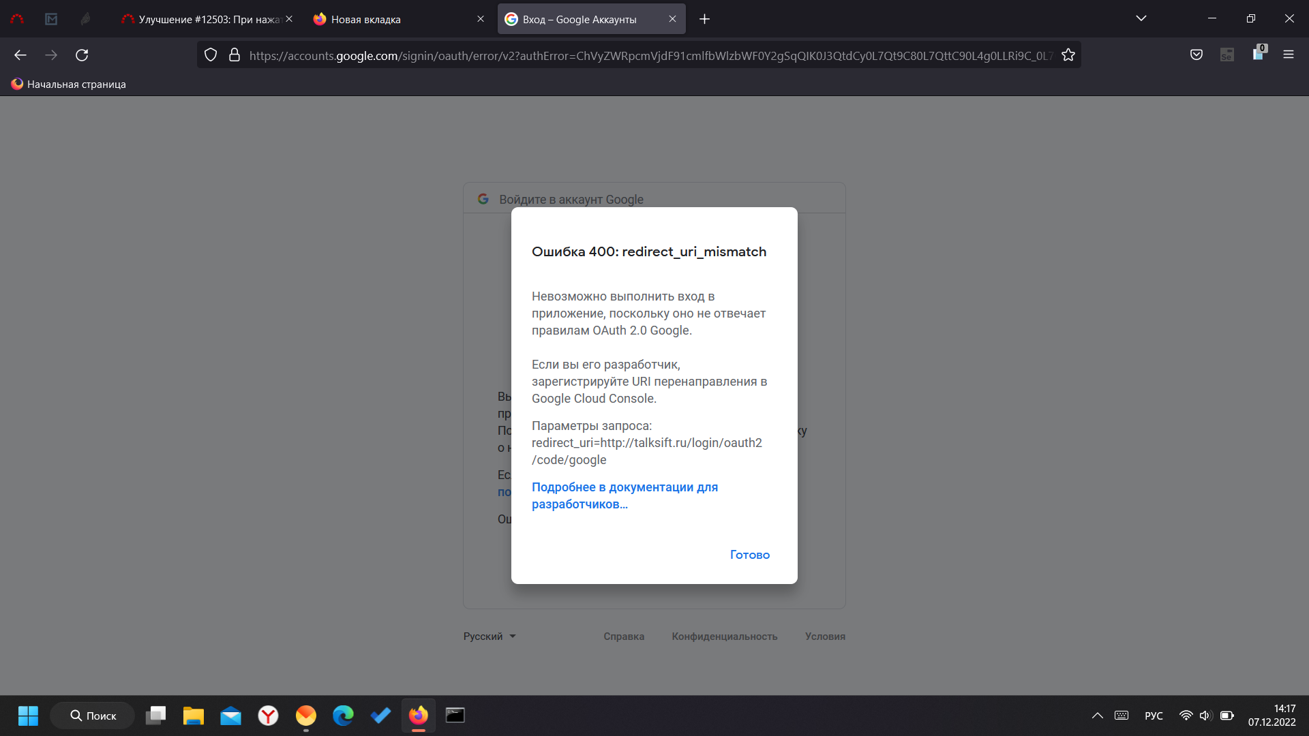Reload the current page
Image resolution: width=1309 pixels, height=736 pixels.
(x=82, y=55)
